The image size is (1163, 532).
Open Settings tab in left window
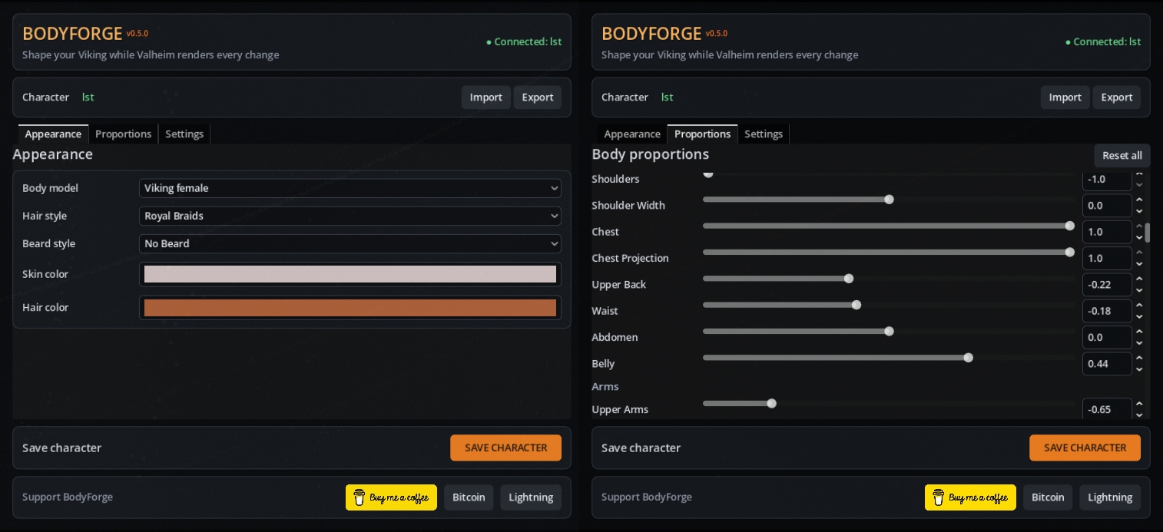pos(184,134)
